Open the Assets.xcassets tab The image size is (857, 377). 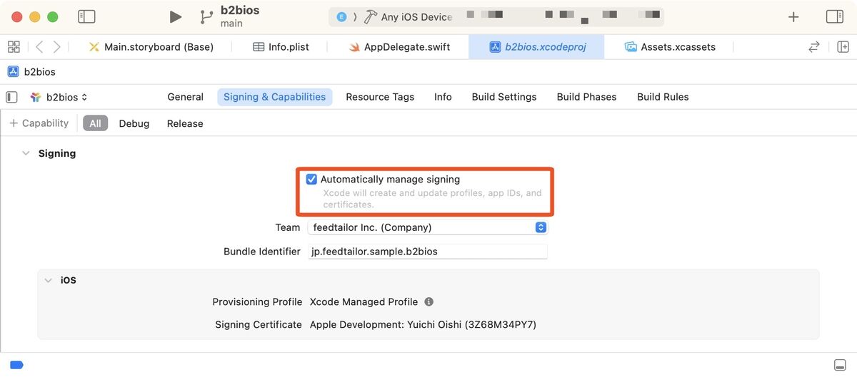pyautogui.click(x=670, y=47)
